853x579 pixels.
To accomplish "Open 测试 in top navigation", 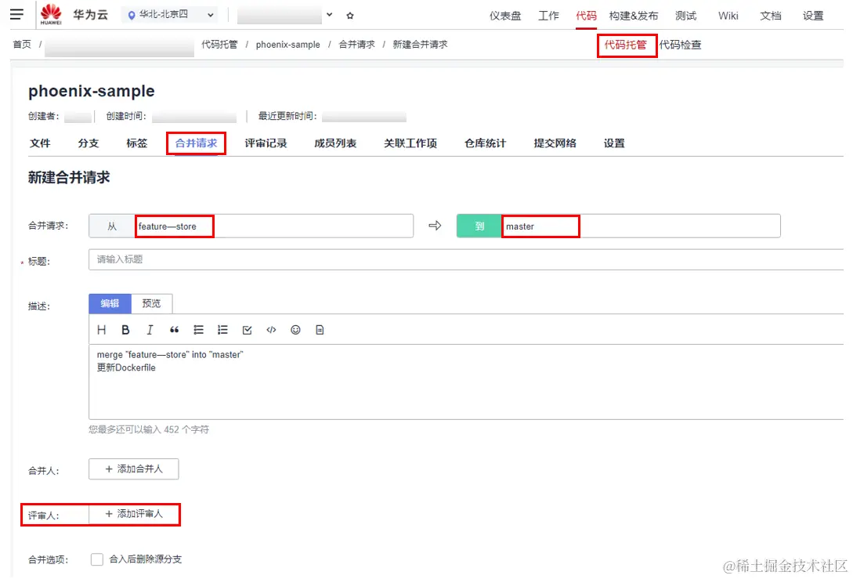I will coord(685,16).
